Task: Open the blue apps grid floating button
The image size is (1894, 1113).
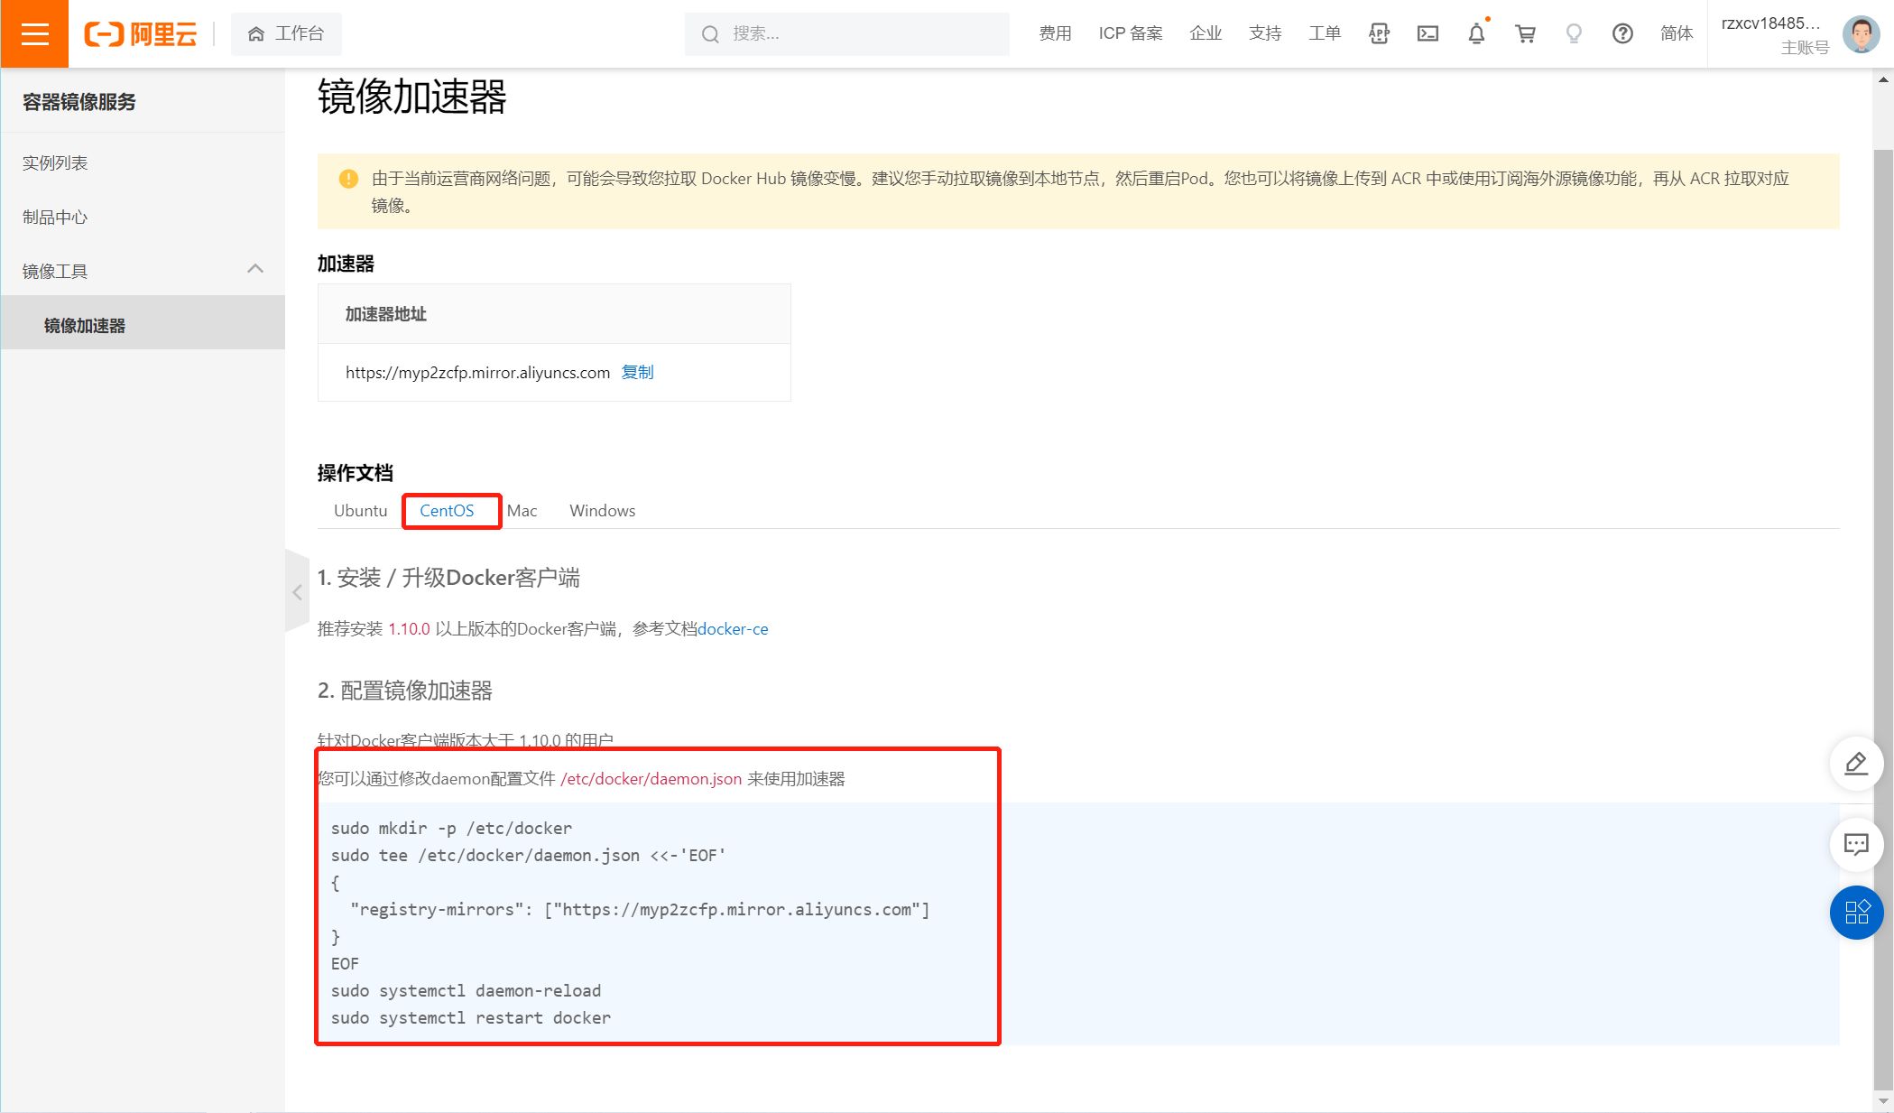Action: [1856, 913]
